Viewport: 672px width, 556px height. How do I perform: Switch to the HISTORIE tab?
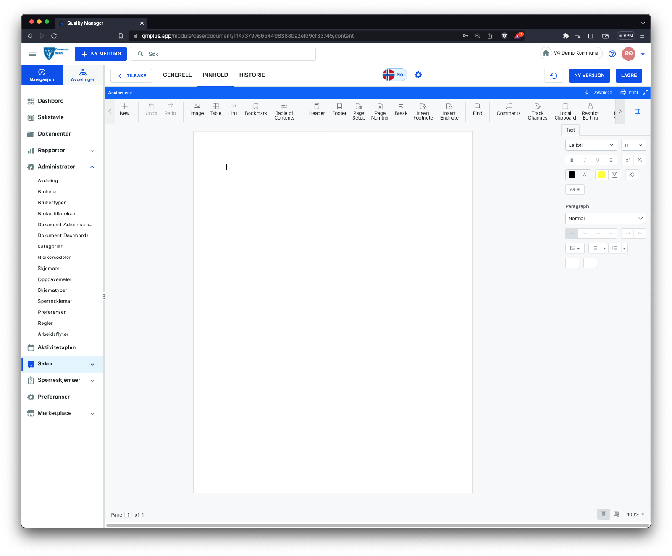tap(252, 75)
